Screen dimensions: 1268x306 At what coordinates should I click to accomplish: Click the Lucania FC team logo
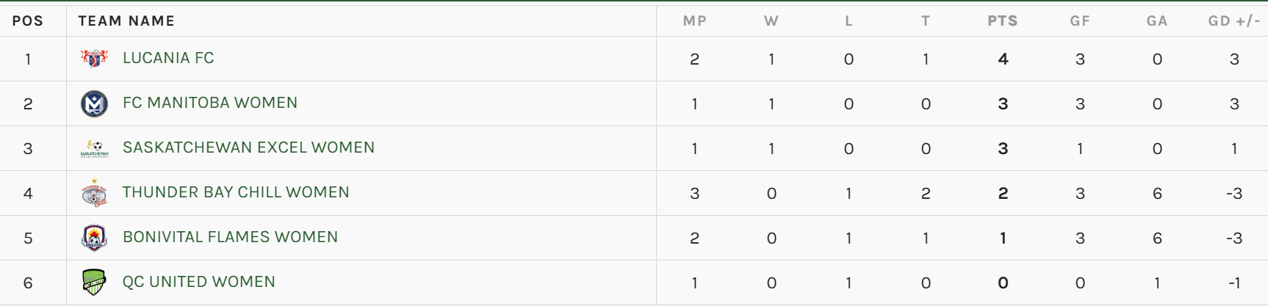94,59
